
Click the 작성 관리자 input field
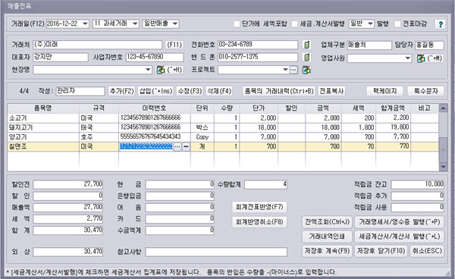(80, 91)
